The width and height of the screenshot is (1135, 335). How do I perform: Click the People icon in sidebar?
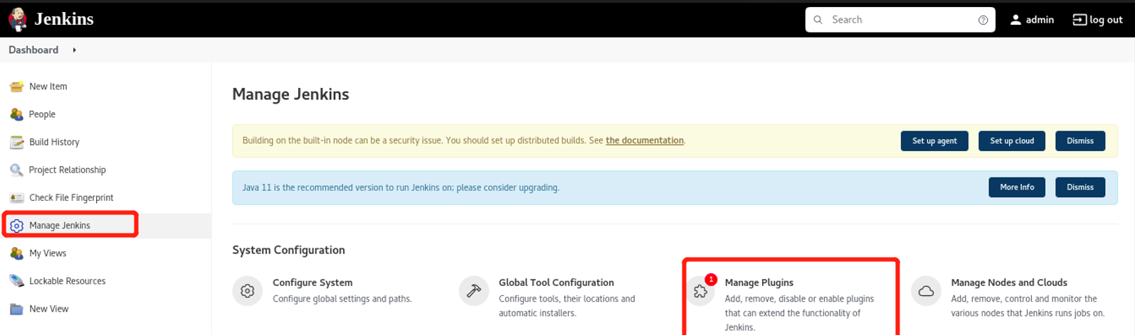(x=16, y=114)
